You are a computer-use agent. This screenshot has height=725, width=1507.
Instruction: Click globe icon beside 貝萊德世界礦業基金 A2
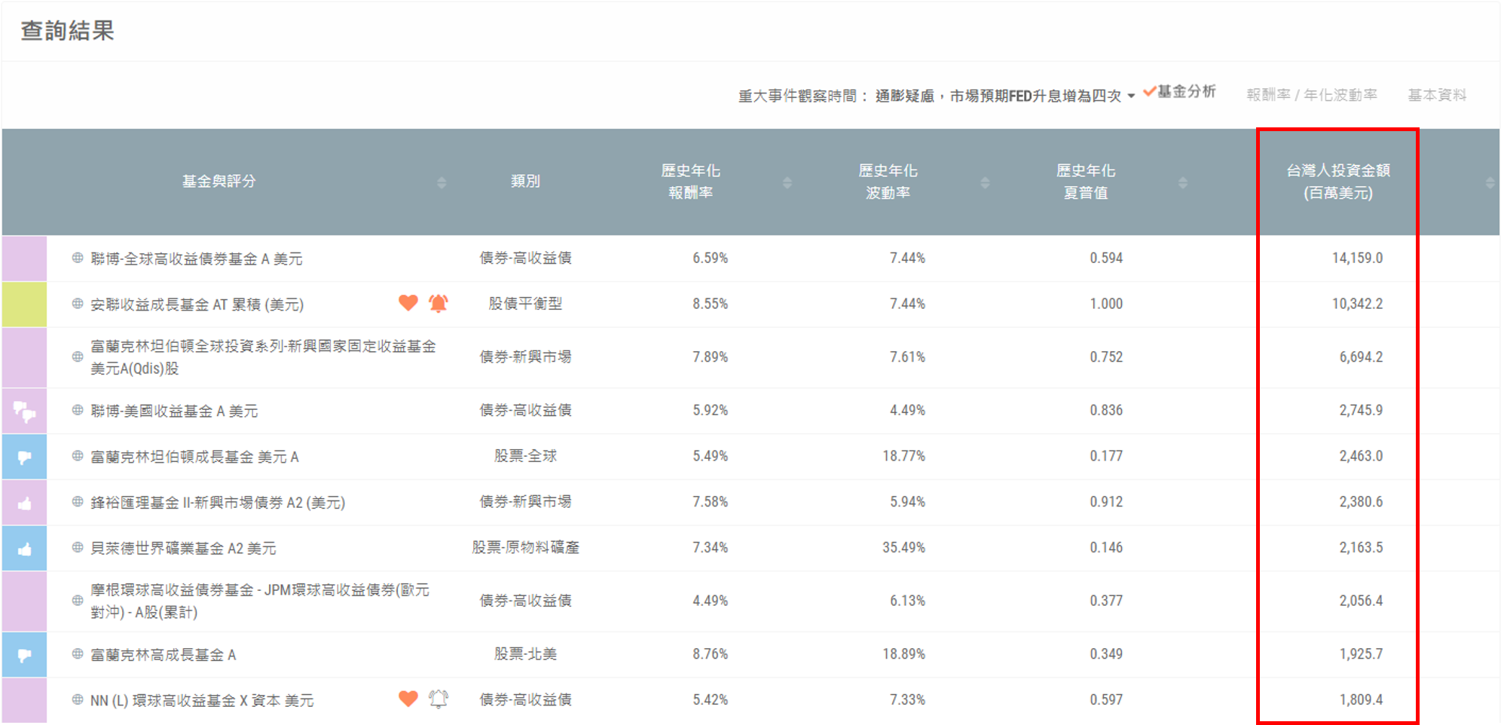[78, 548]
